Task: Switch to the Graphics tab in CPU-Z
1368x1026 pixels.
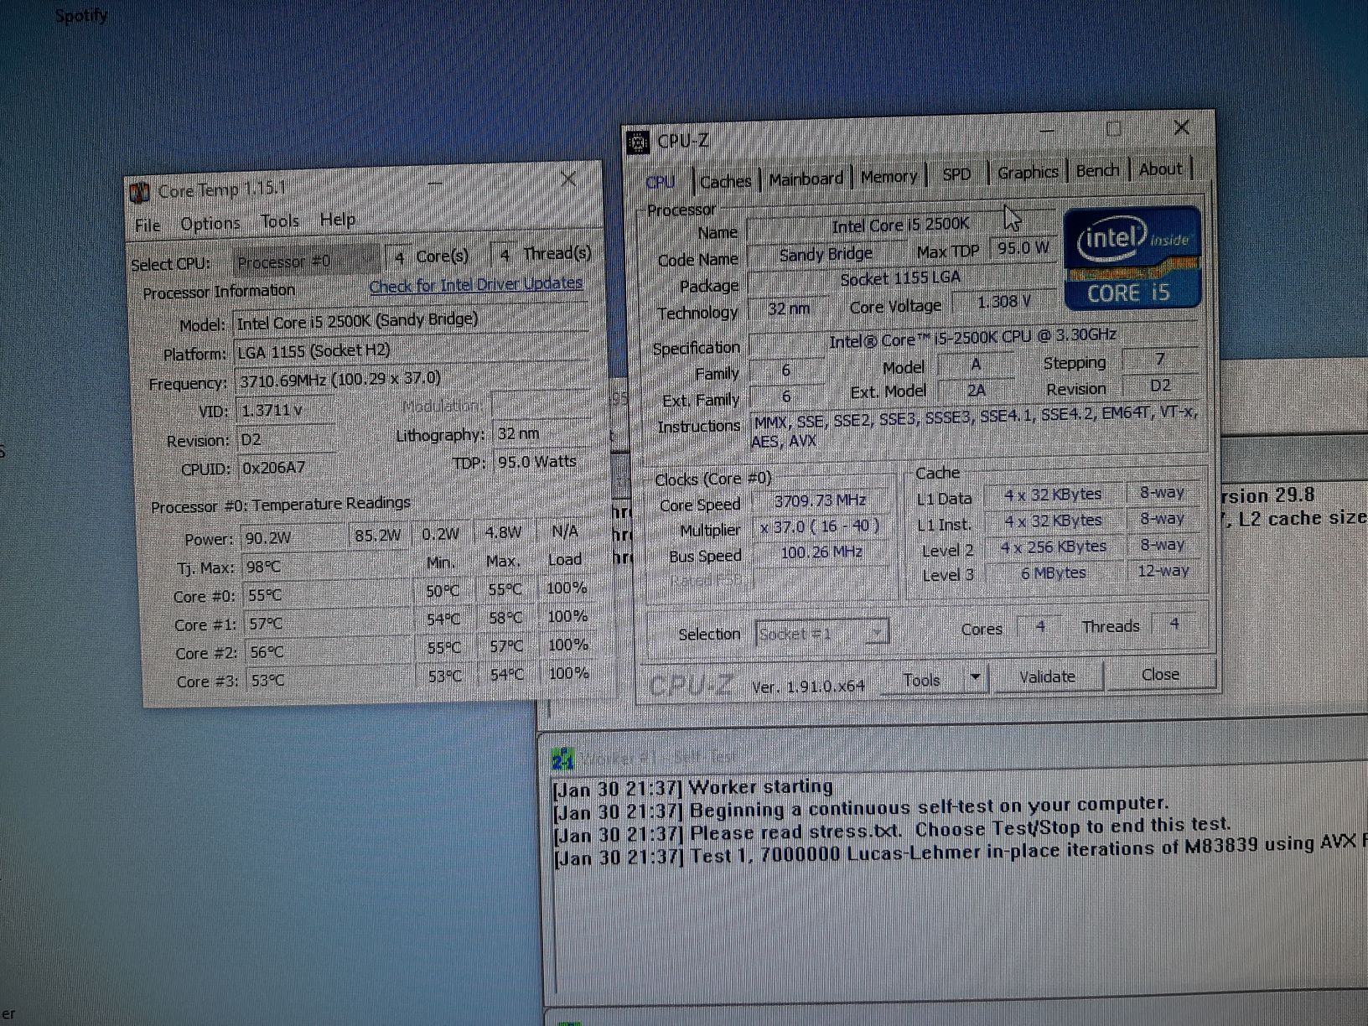Action: (1028, 172)
